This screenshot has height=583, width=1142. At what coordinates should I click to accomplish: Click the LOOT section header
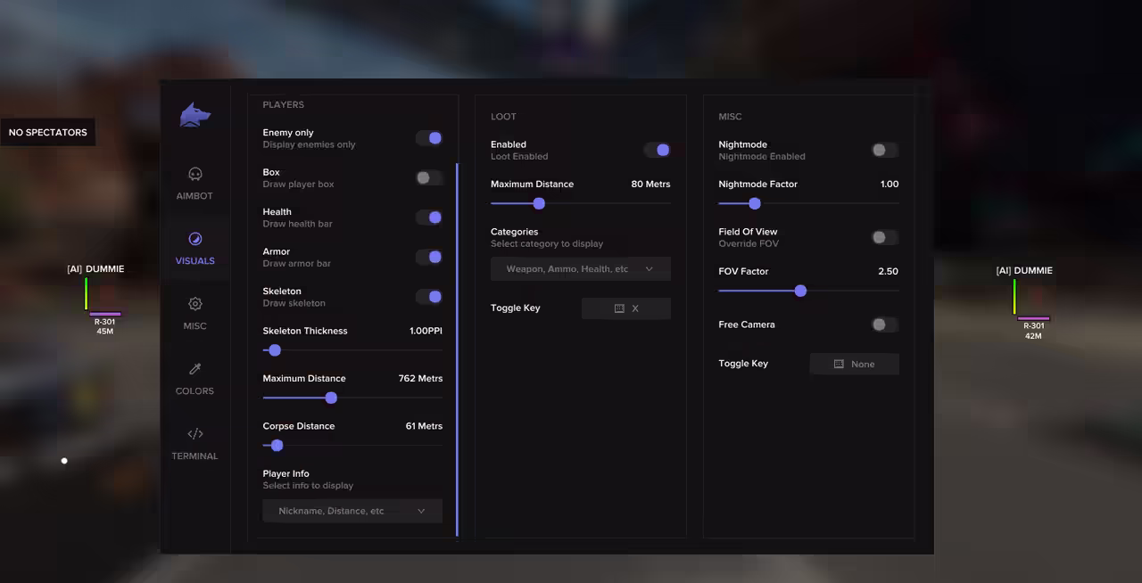(503, 117)
